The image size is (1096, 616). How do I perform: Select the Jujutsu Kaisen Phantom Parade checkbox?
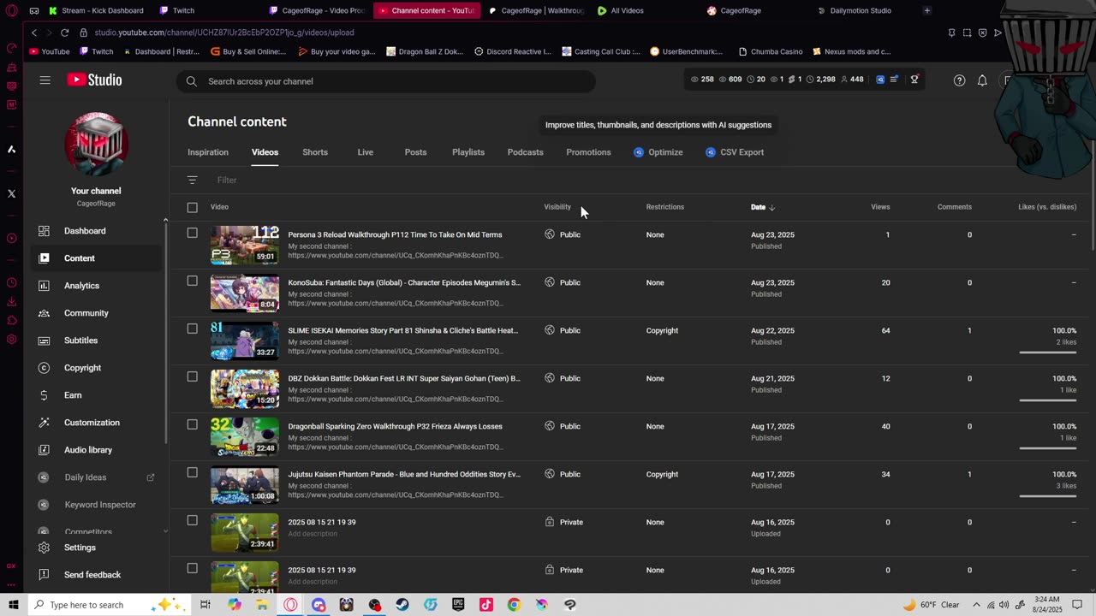(192, 472)
